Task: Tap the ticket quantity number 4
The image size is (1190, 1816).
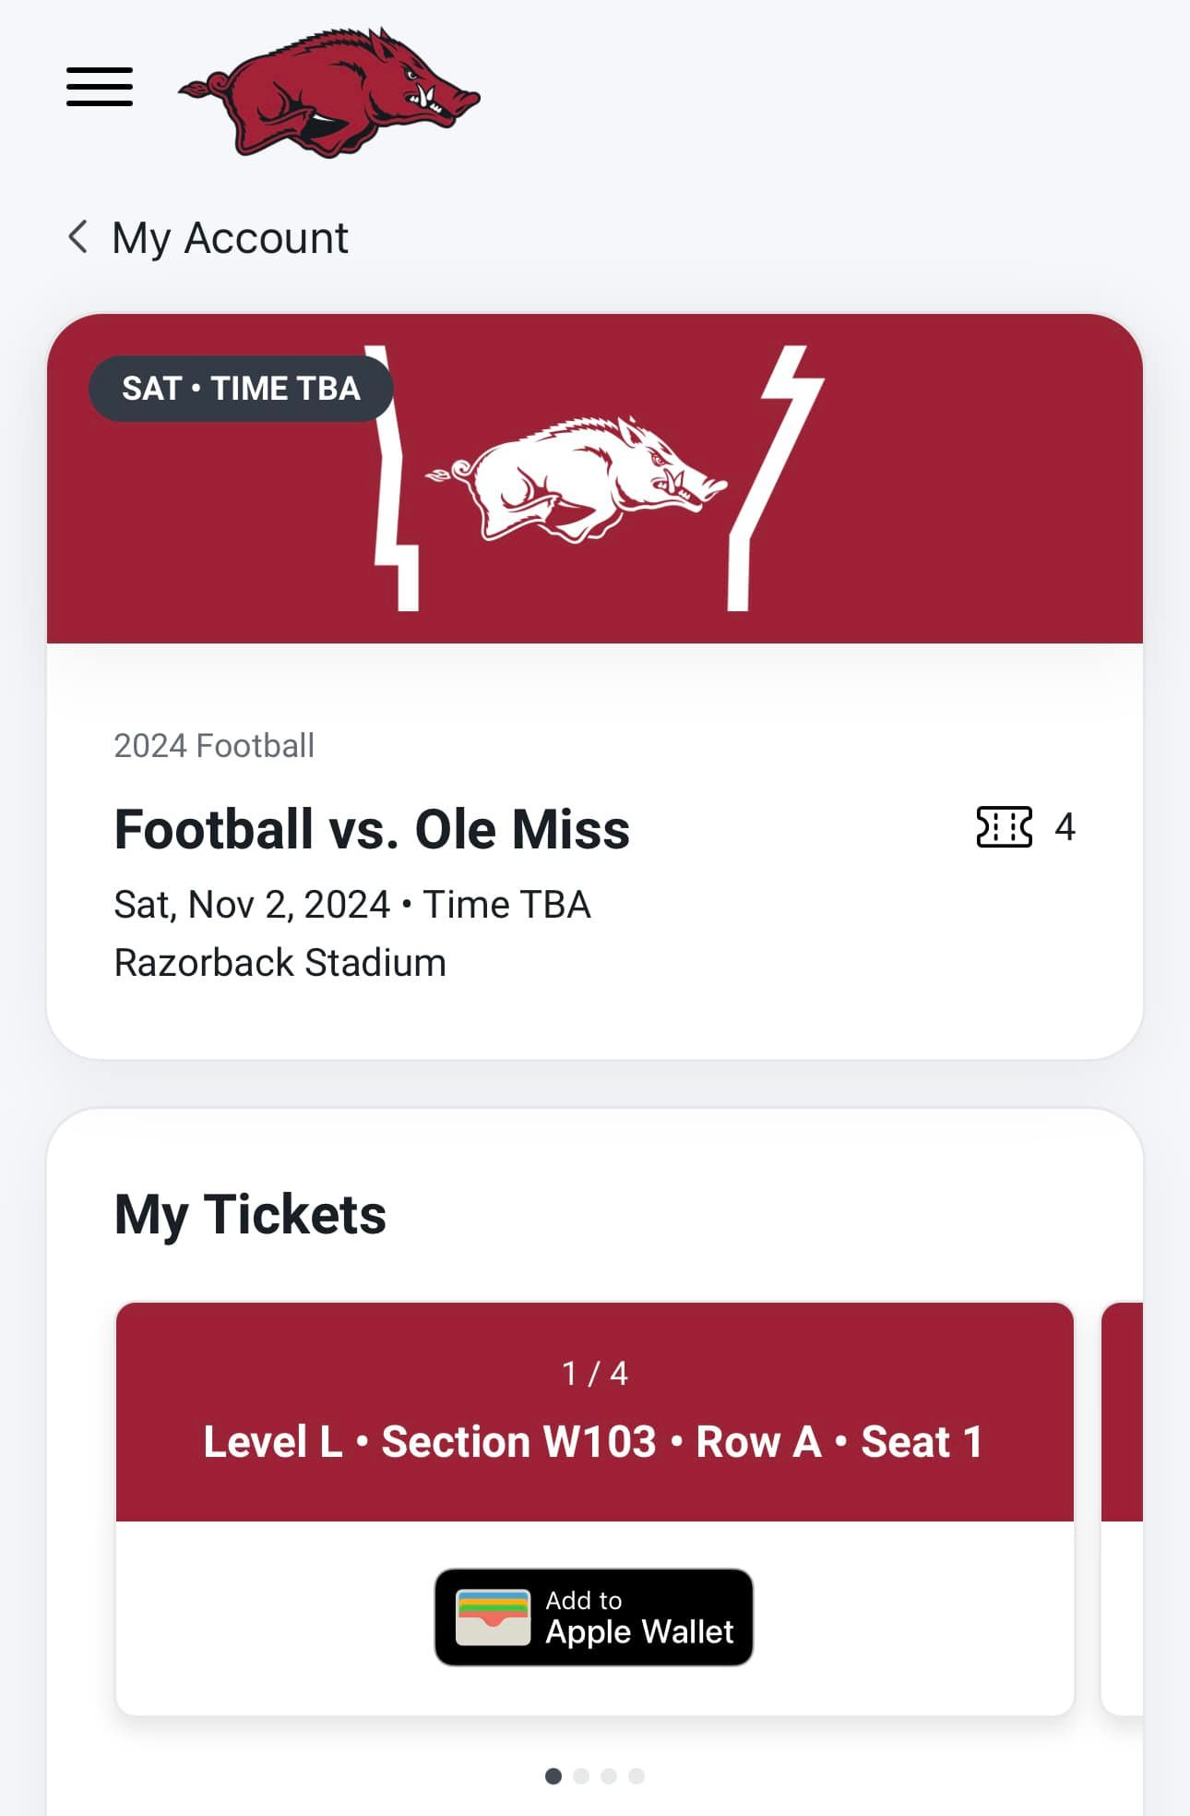Action: point(1065,827)
